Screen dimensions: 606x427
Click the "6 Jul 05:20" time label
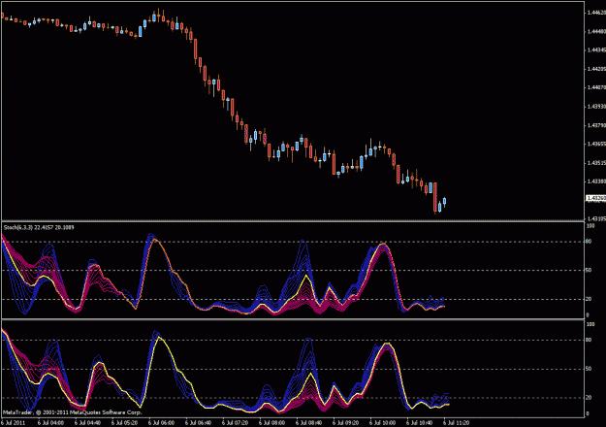tap(125, 423)
